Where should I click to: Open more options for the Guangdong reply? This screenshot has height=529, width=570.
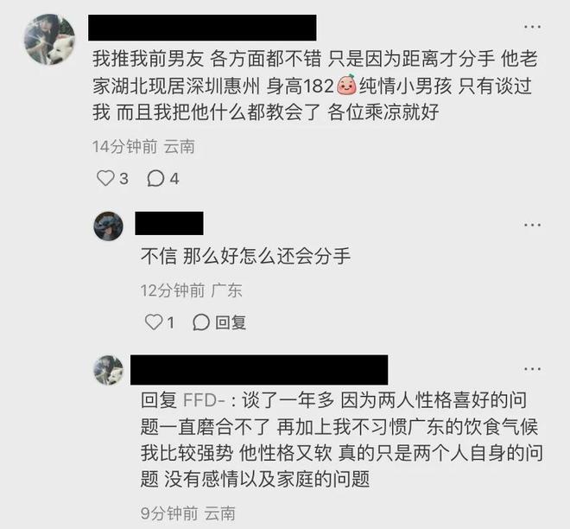tap(532, 225)
